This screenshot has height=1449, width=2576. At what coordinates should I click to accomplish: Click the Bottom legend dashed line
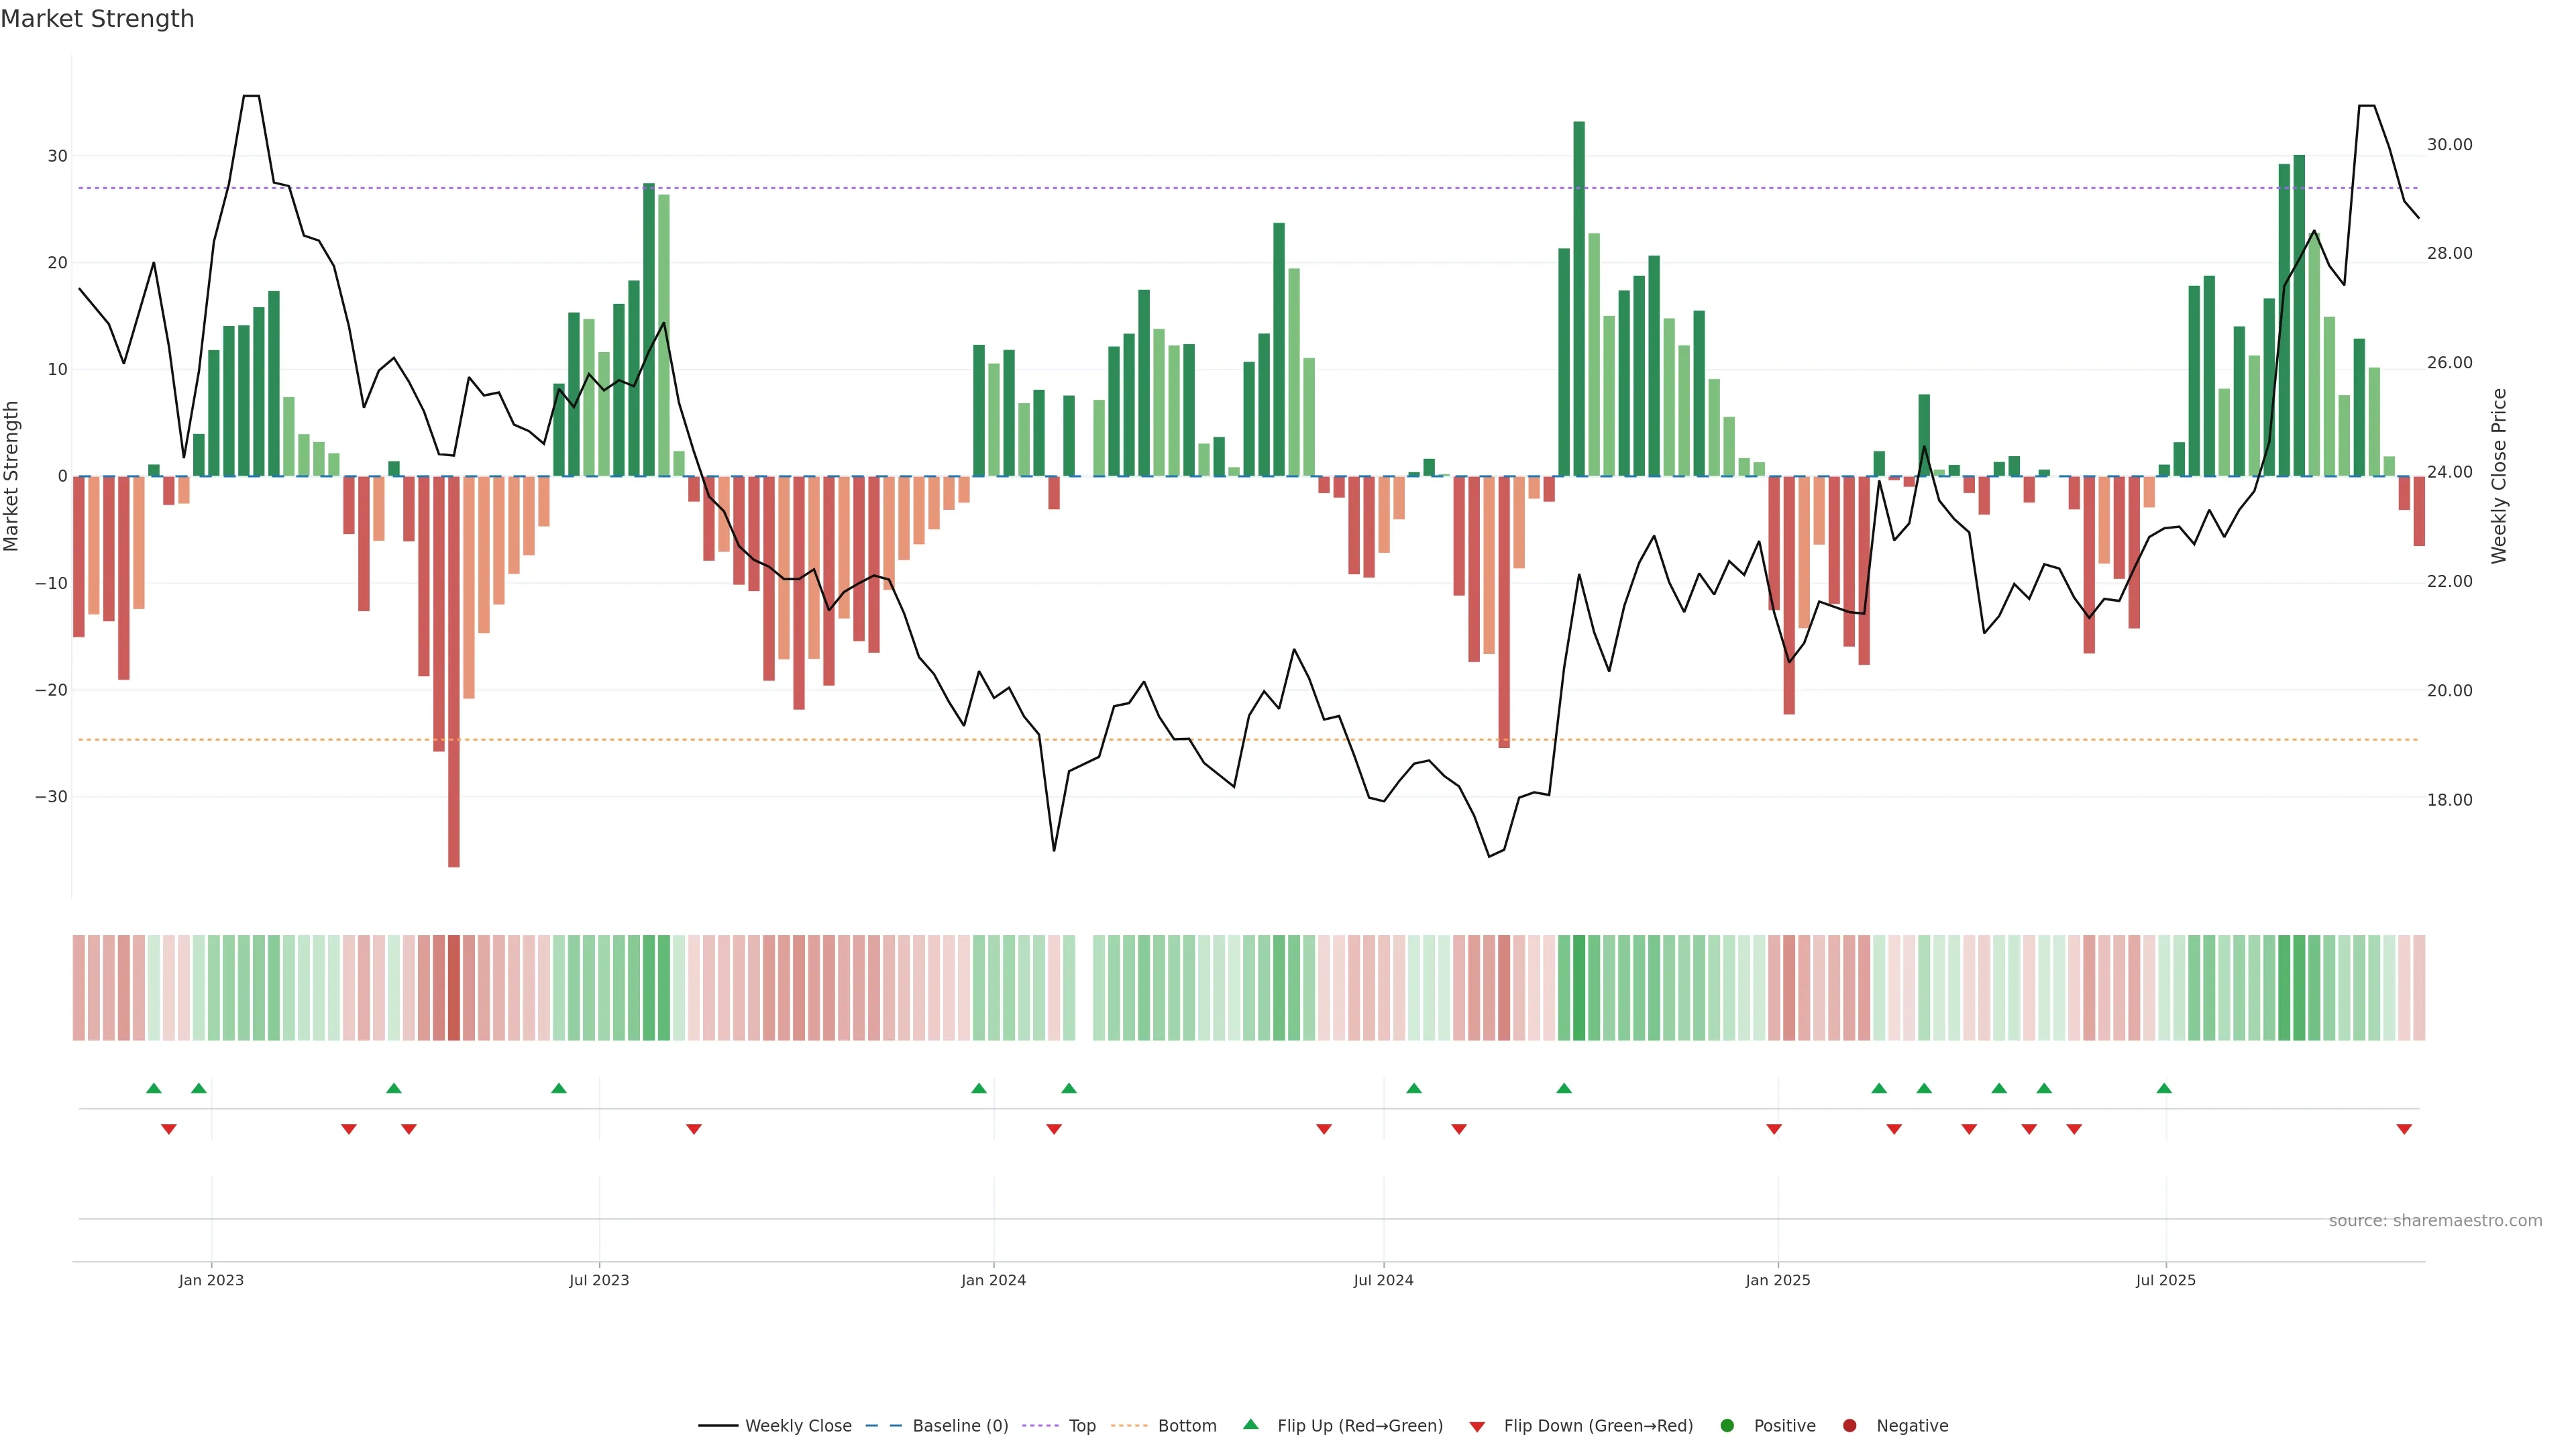click(1130, 1425)
